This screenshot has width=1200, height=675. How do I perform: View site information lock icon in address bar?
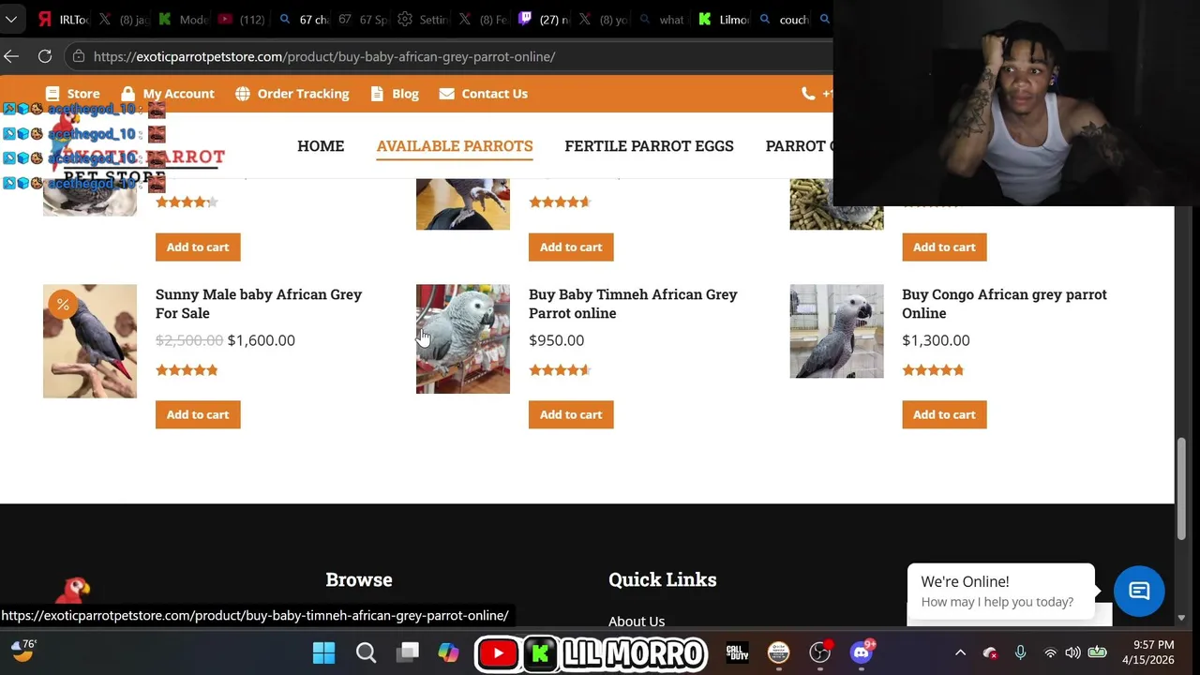pyautogui.click(x=79, y=56)
